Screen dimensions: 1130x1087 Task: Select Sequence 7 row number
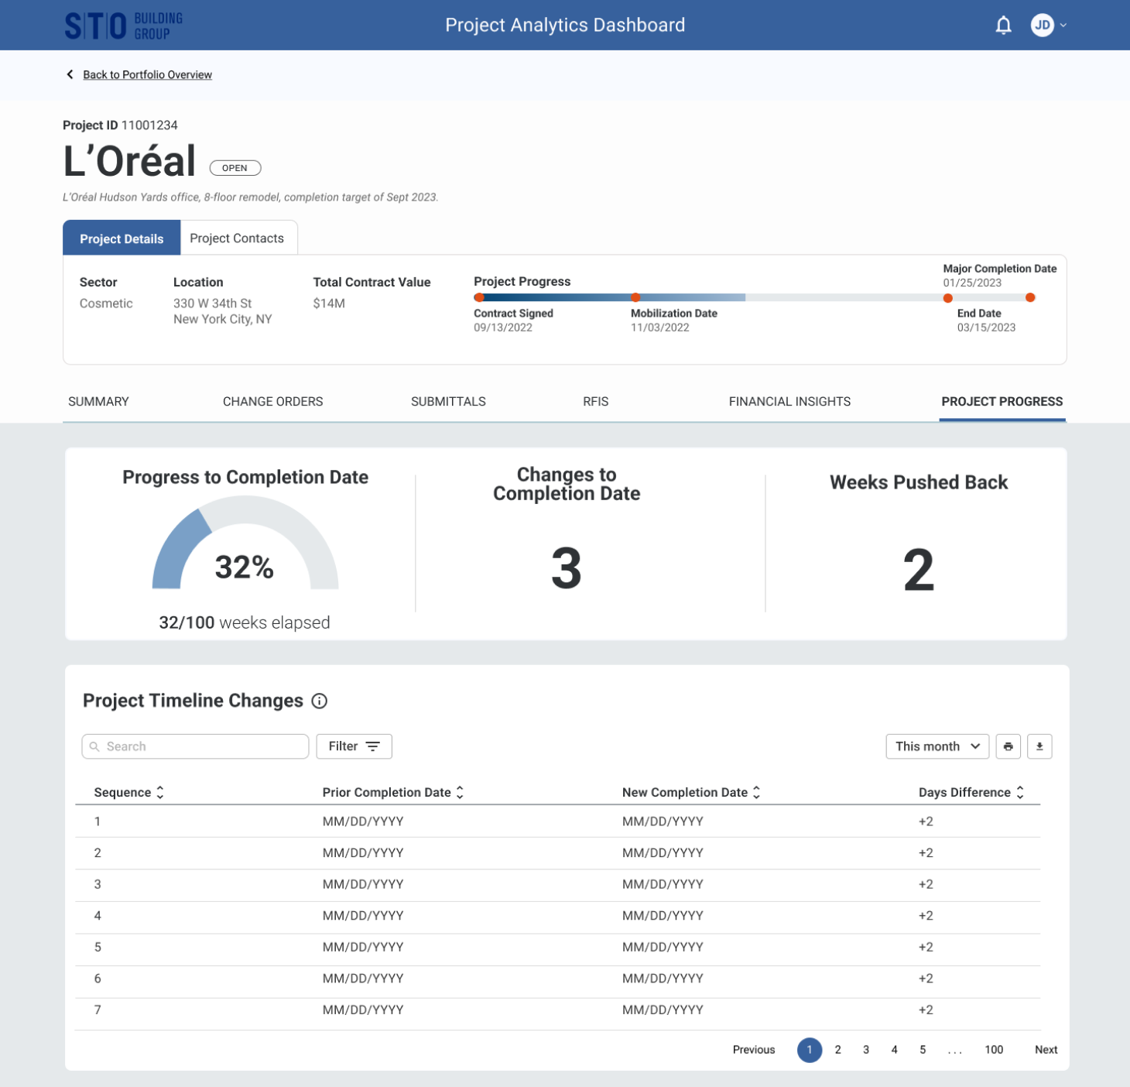[98, 1010]
